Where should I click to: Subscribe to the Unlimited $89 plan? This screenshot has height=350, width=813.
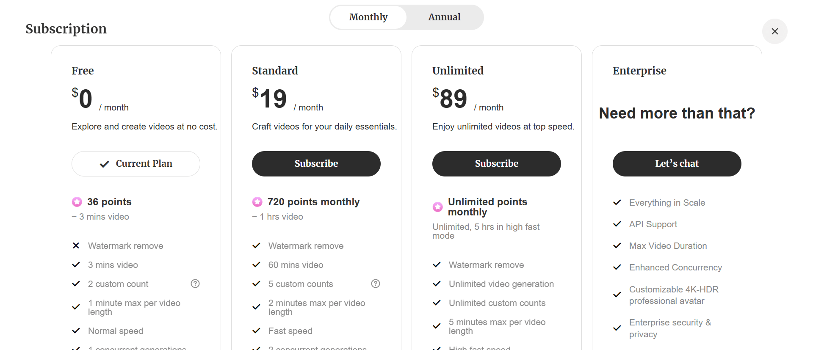[x=497, y=164]
